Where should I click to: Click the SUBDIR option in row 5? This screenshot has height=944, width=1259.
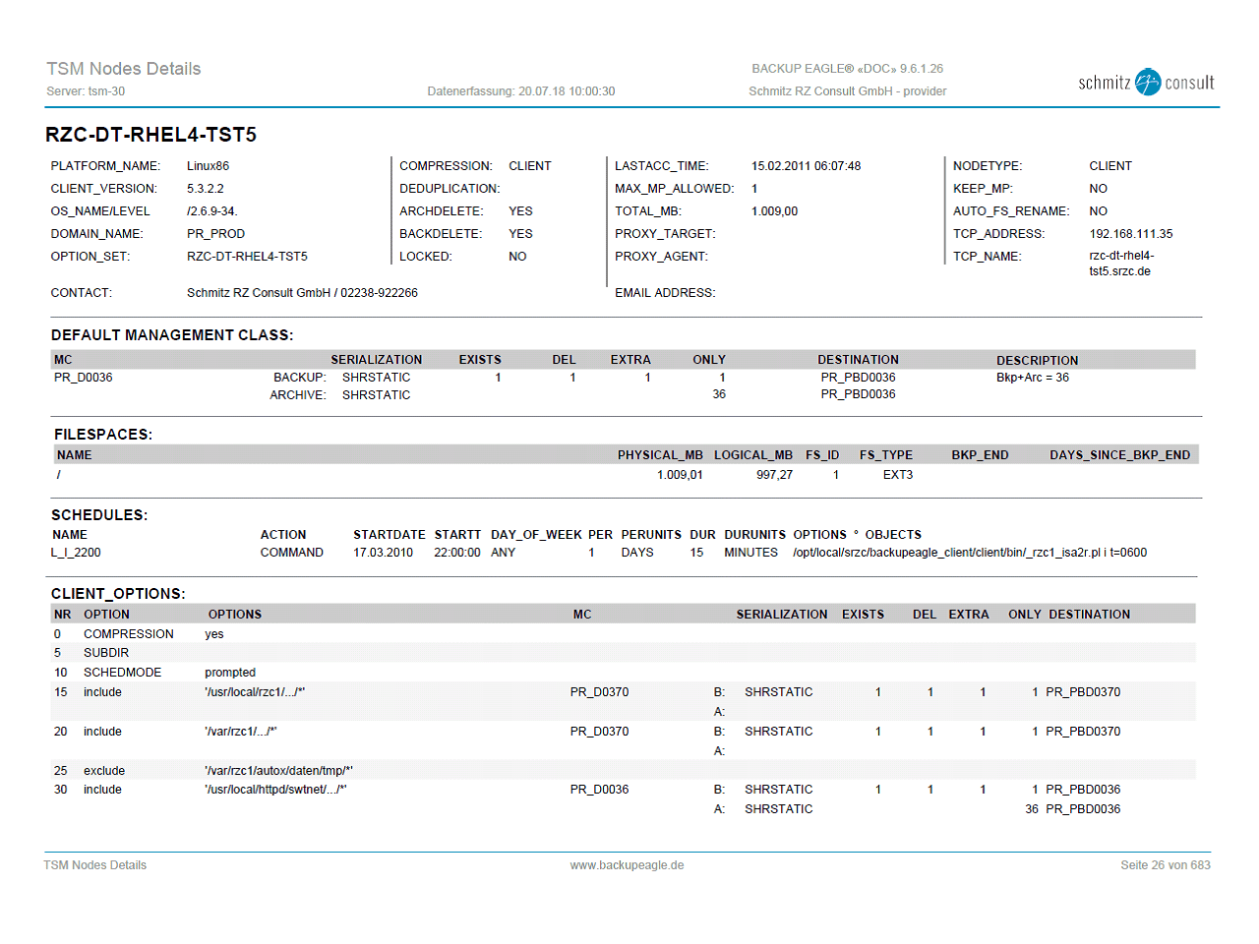click(x=106, y=653)
